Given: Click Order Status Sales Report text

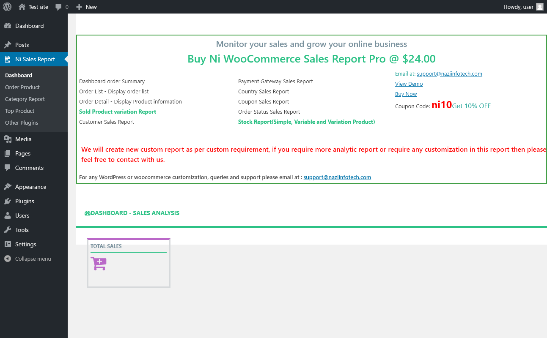Looking at the screenshot, I should (x=269, y=112).
